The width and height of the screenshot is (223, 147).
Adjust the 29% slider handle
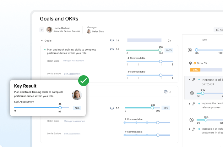tap(205, 120)
